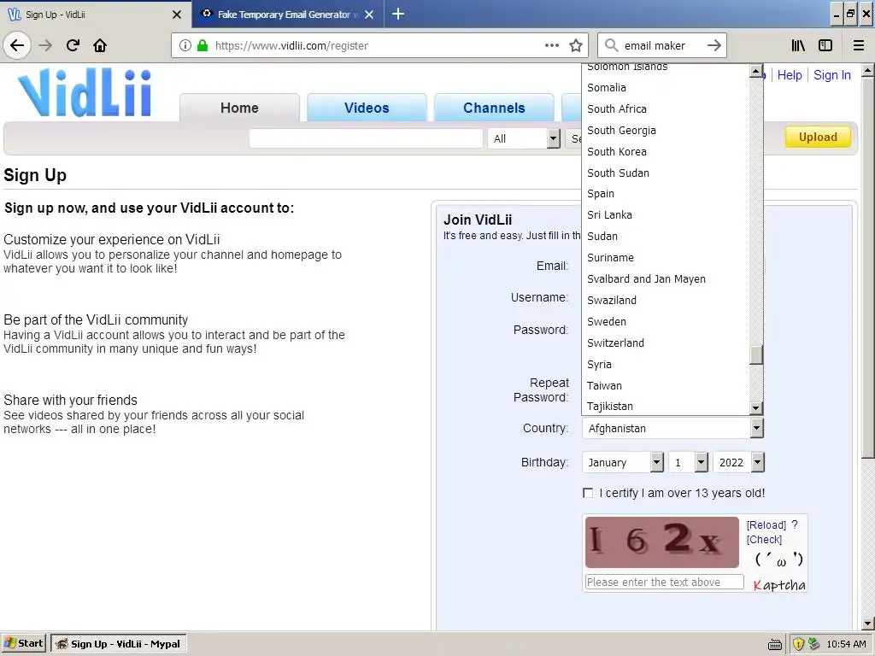Select Sweden in country list
The height and width of the screenshot is (656, 875).
click(665, 322)
